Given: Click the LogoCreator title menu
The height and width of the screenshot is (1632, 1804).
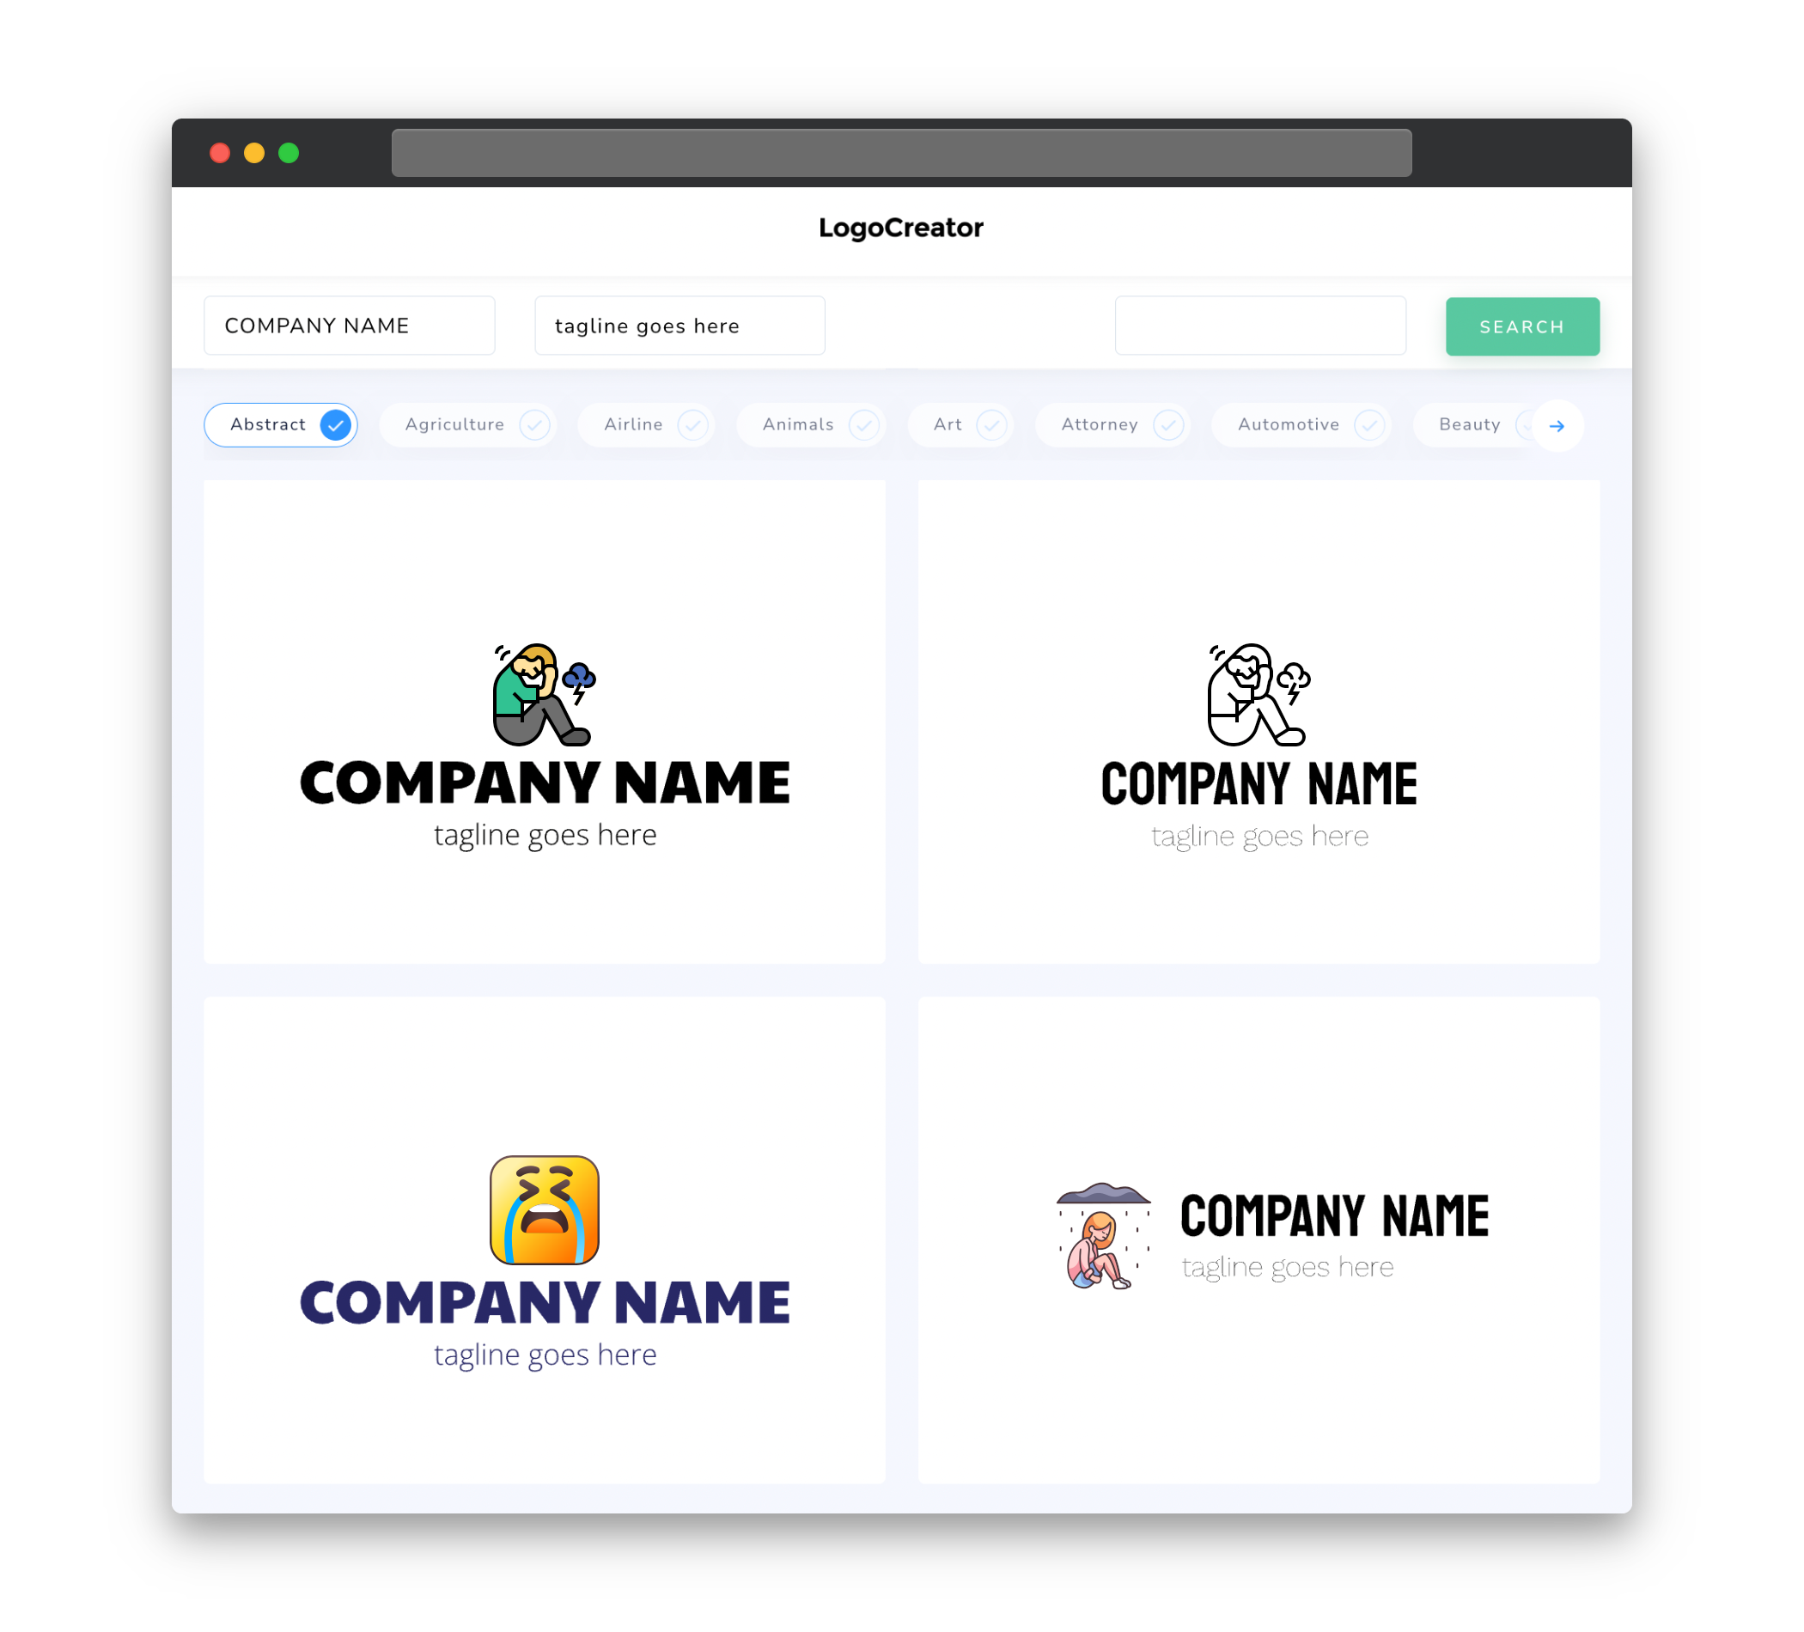Looking at the screenshot, I should pos(902,228).
